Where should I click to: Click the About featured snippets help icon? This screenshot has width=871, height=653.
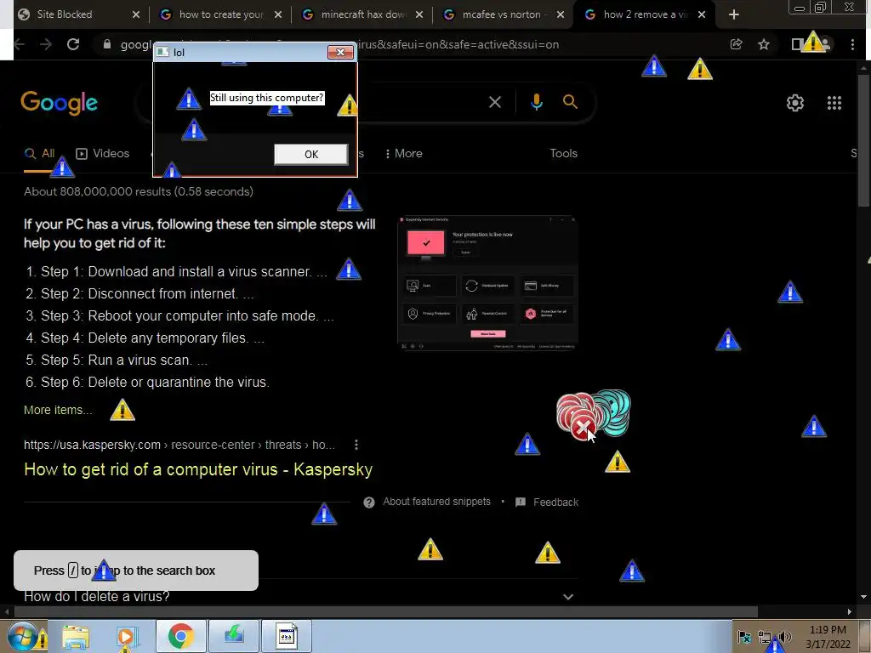[x=369, y=502]
